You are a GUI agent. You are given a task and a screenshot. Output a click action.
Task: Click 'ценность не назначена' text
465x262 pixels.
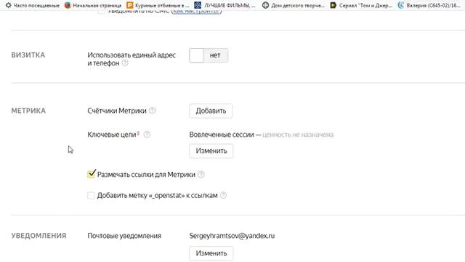click(x=298, y=135)
